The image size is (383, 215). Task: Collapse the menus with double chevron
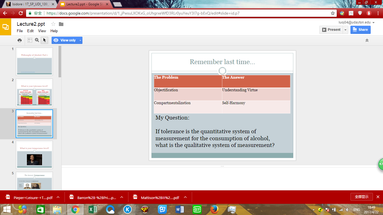point(367,40)
